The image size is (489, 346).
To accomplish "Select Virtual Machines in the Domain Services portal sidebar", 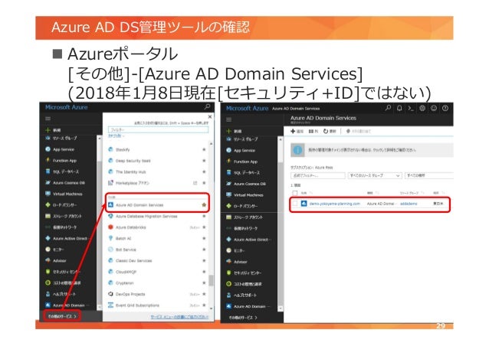I will (248, 195).
